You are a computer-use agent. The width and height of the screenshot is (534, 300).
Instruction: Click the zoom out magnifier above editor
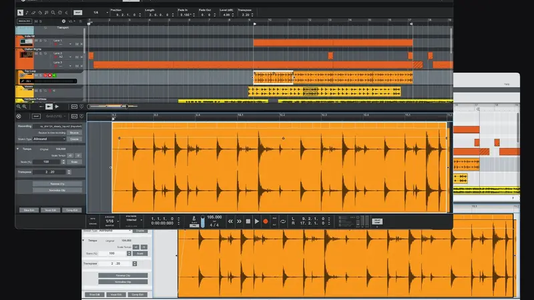click(19, 107)
